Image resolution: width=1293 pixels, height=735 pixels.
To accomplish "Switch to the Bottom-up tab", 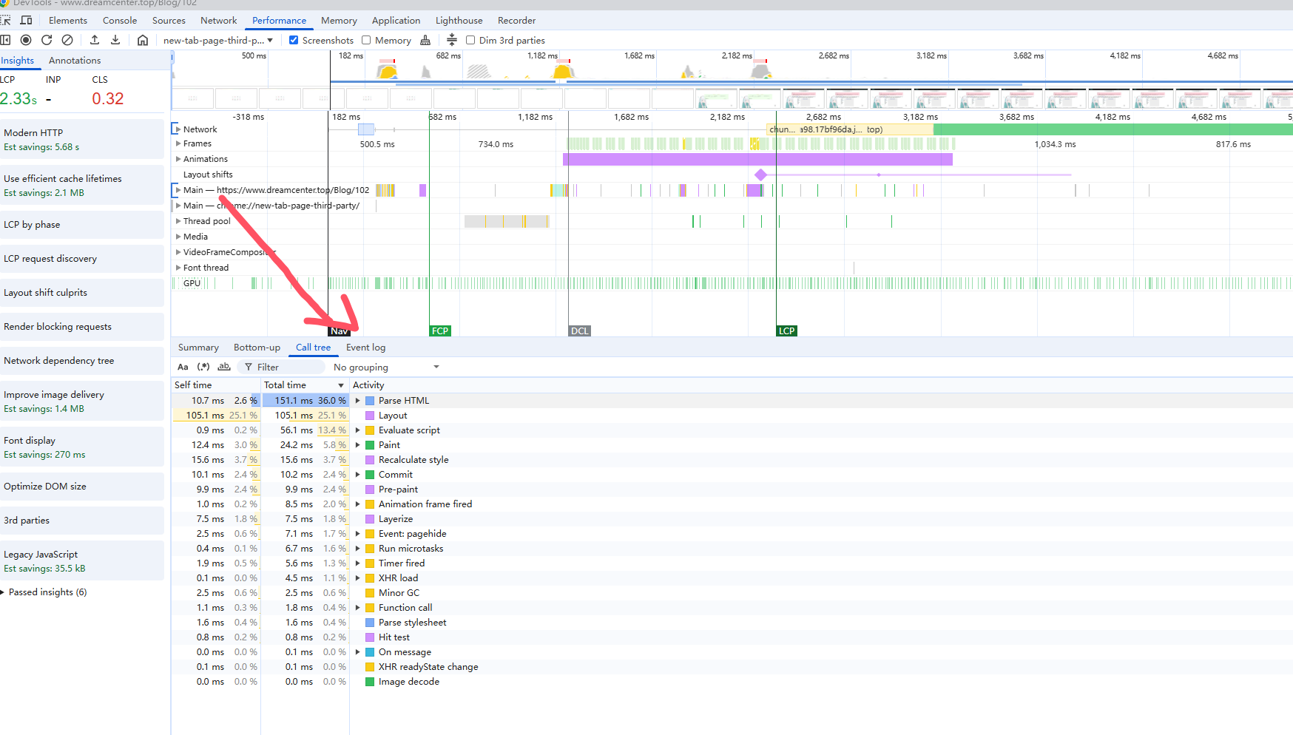I will click(257, 348).
